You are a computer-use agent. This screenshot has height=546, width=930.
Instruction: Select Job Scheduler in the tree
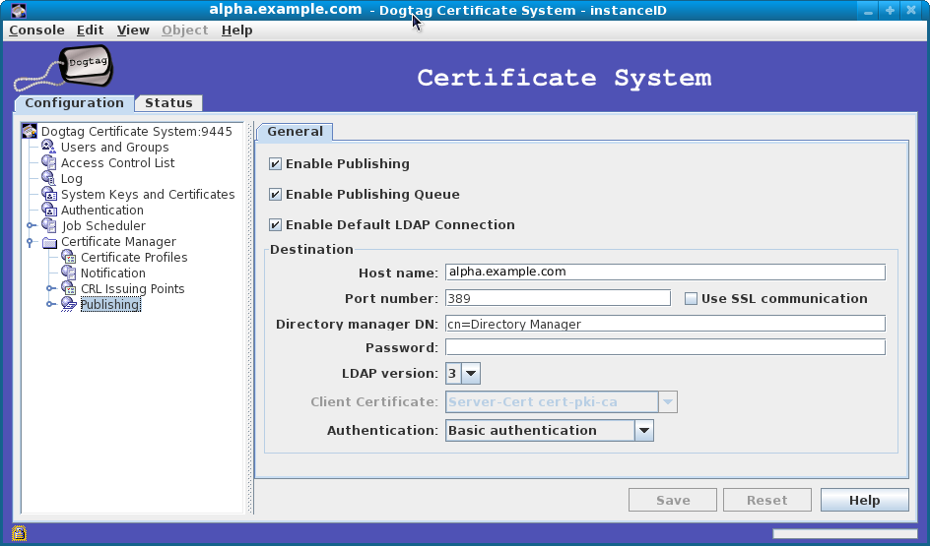[103, 226]
